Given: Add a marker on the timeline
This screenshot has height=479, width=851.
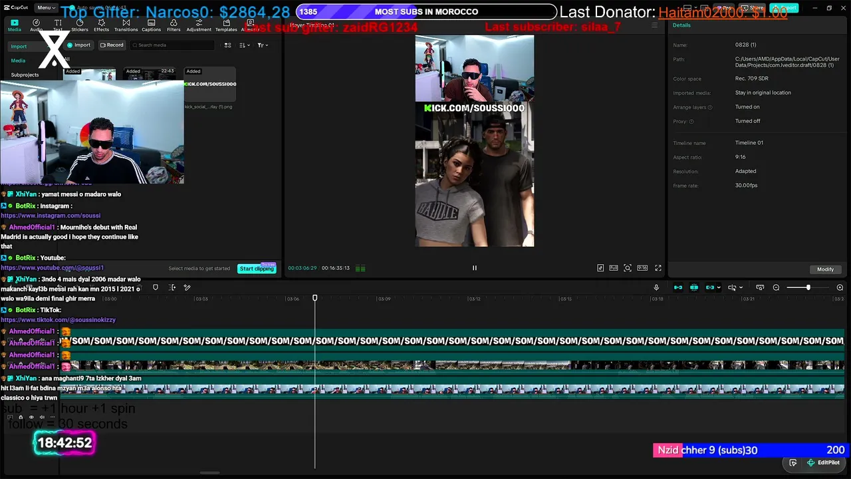Looking at the screenshot, I should coord(156,287).
